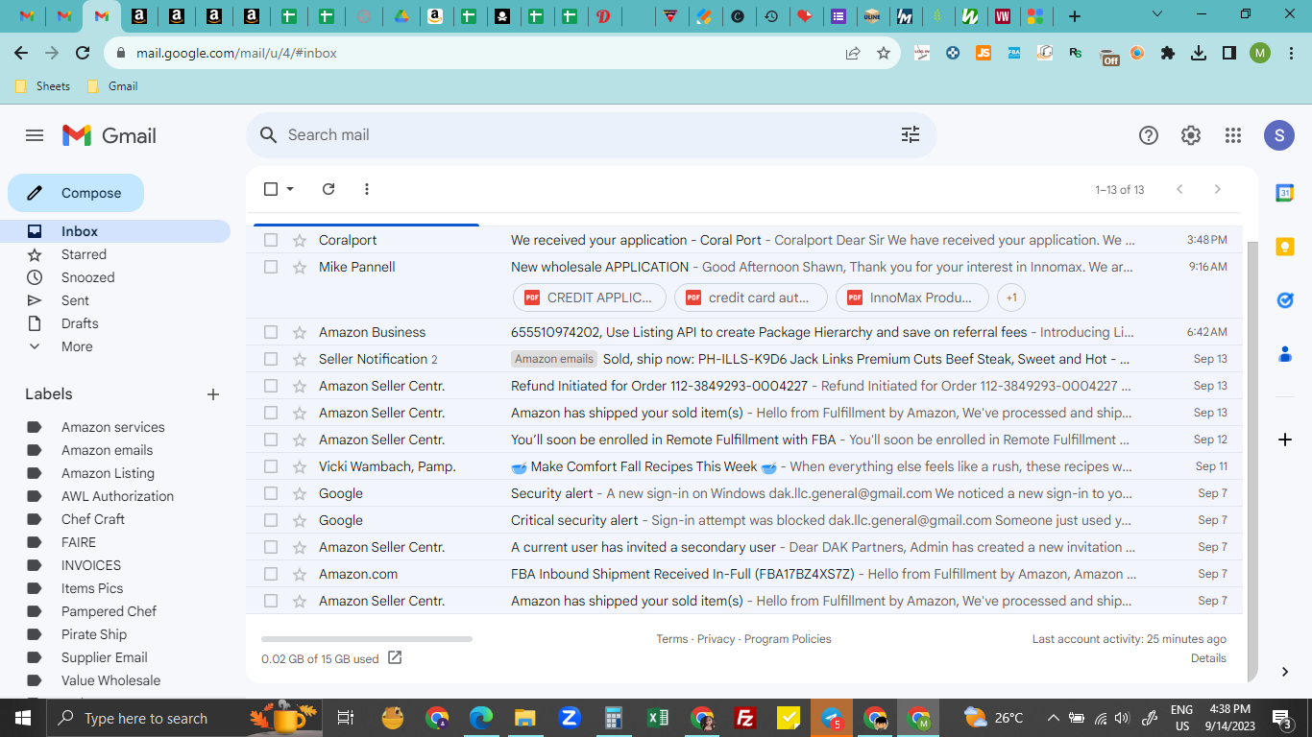Open Excel from the Windows taskbar

(658, 718)
